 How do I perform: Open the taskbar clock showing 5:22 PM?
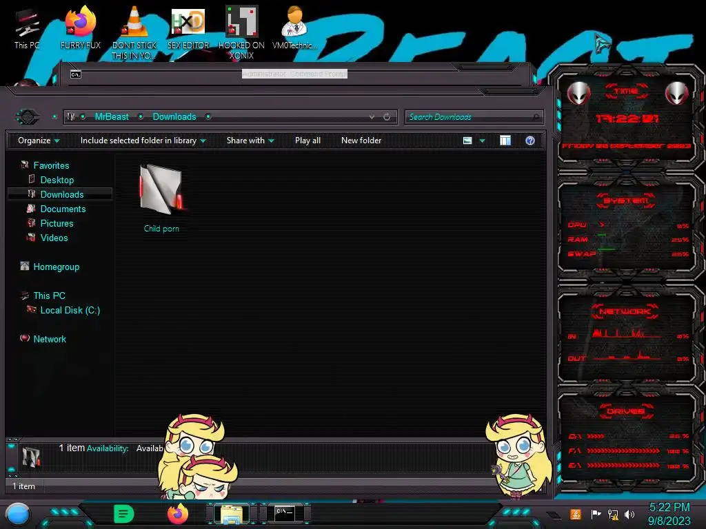[x=669, y=514]
